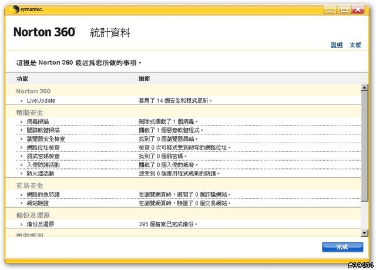The width and height of the screenshot is (376, 270).
Task: Expand the 間諜軟體掃描 row arrow
Action: pos(21,130)
